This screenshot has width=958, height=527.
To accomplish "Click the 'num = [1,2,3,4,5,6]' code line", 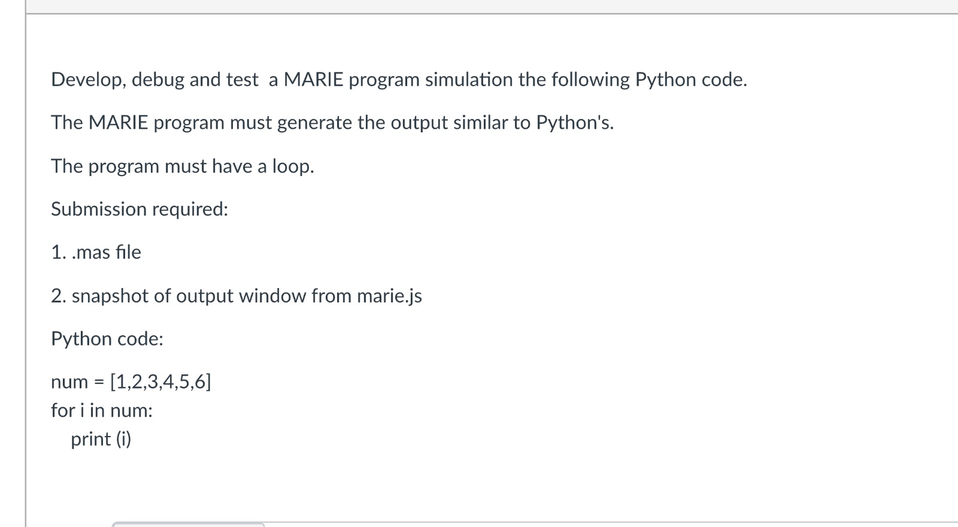I will 131,381.
